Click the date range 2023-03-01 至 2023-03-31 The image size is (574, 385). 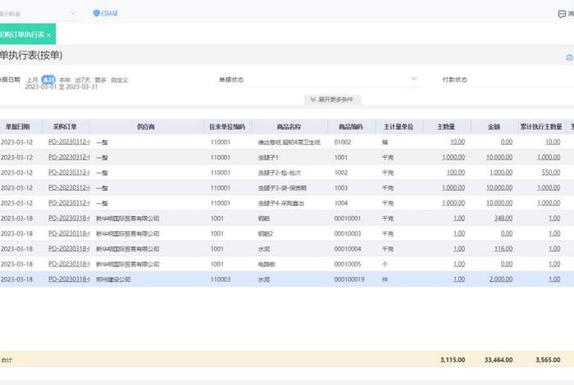pos(61,87)
